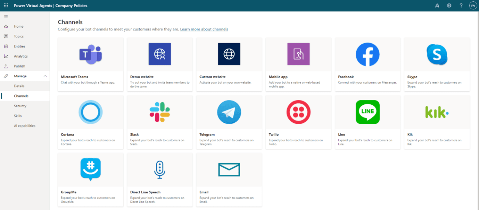Click the Entities grid icon
This screenshot has width=479, height=210.
pos(6,46)
